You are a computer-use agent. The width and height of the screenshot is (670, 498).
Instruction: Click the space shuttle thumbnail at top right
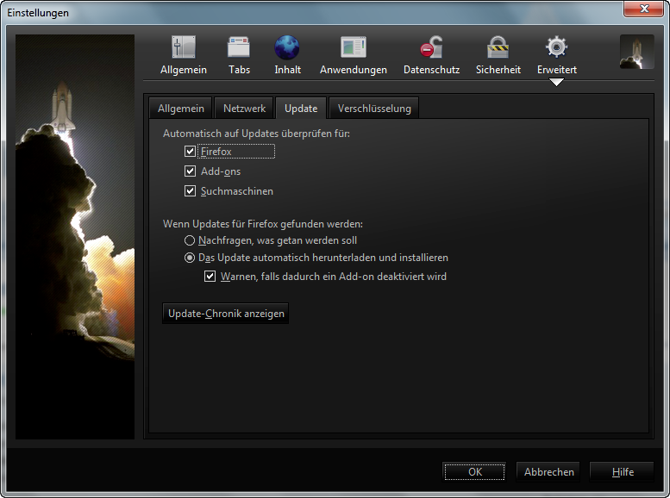636,52
